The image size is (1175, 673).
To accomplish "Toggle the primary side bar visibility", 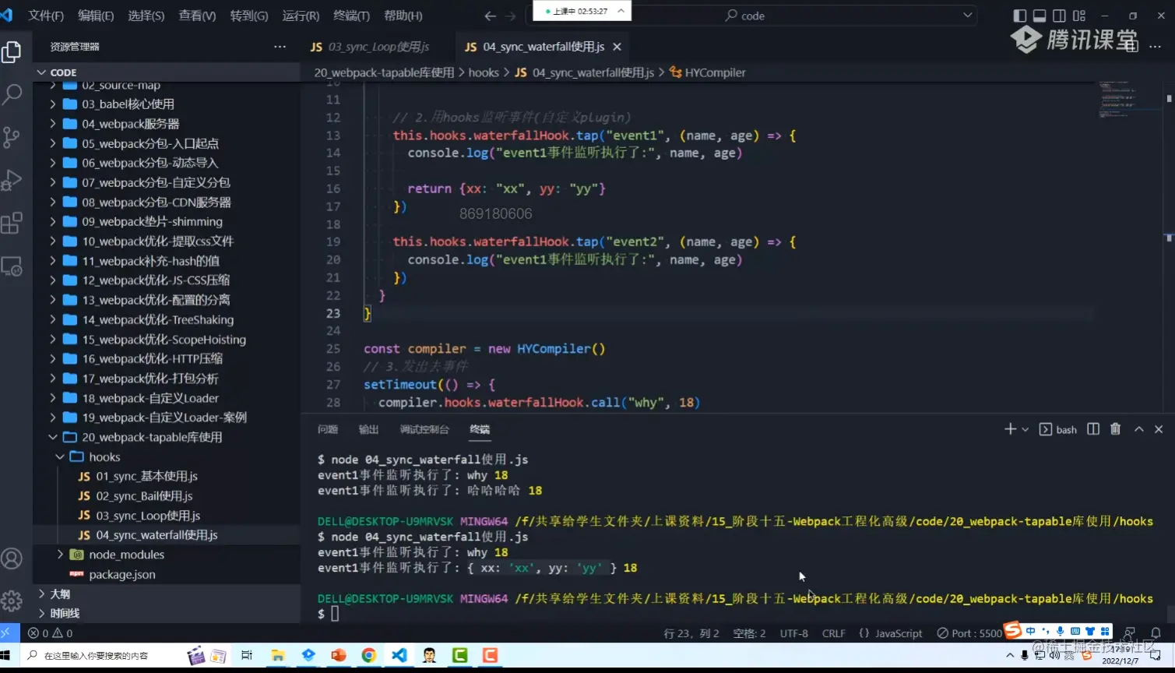I will pyautogui.click(x=1020, y=16).
